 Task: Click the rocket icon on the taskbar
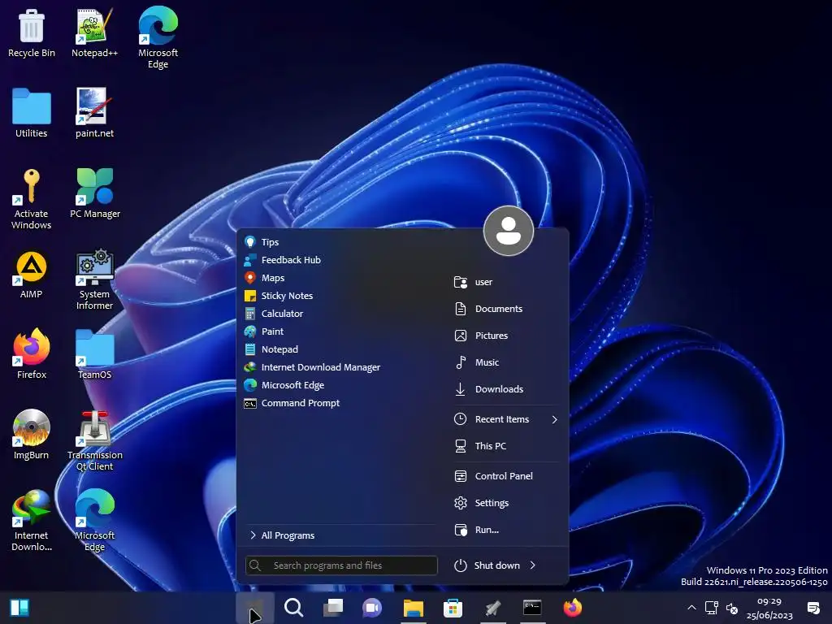tap(493, 608)
